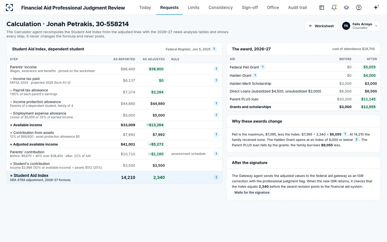Screen dimensions: 387x242
Task: Click adjusted payroll tax allowance $2,284
Action: point(157,92)
